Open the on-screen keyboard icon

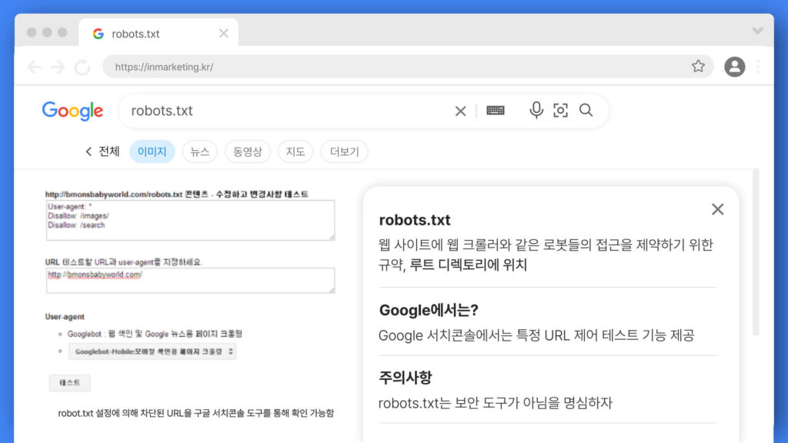496,111
